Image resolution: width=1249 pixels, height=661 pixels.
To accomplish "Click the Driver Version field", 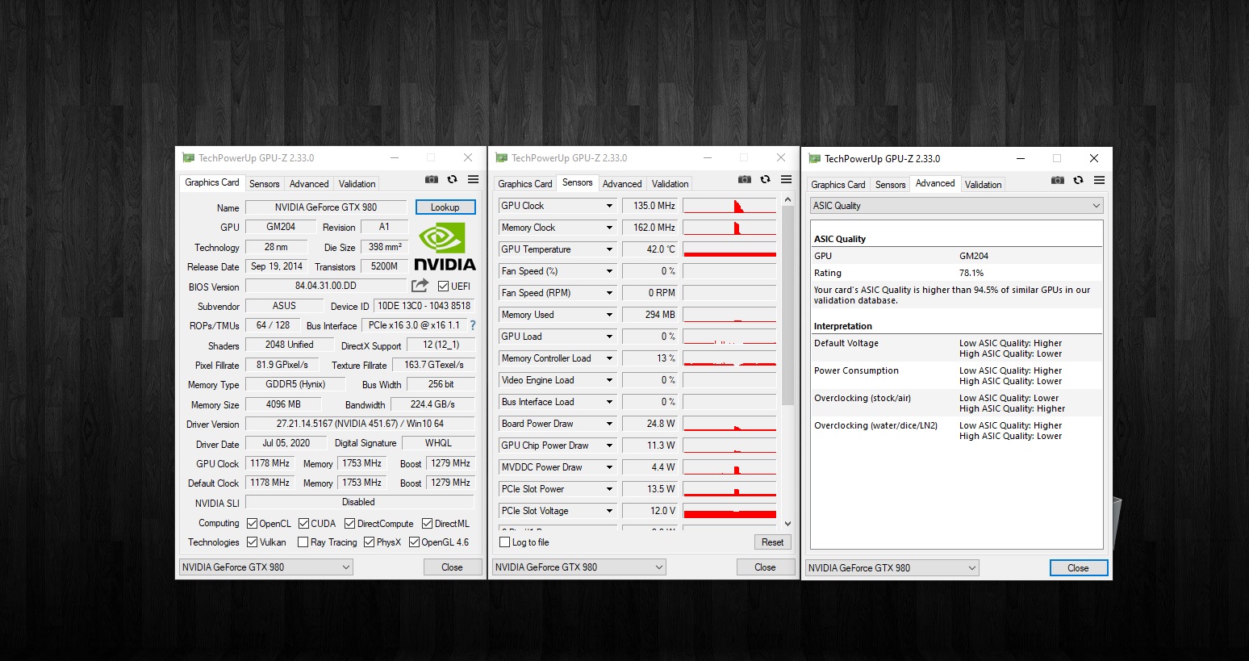I will tap(360, 424).
